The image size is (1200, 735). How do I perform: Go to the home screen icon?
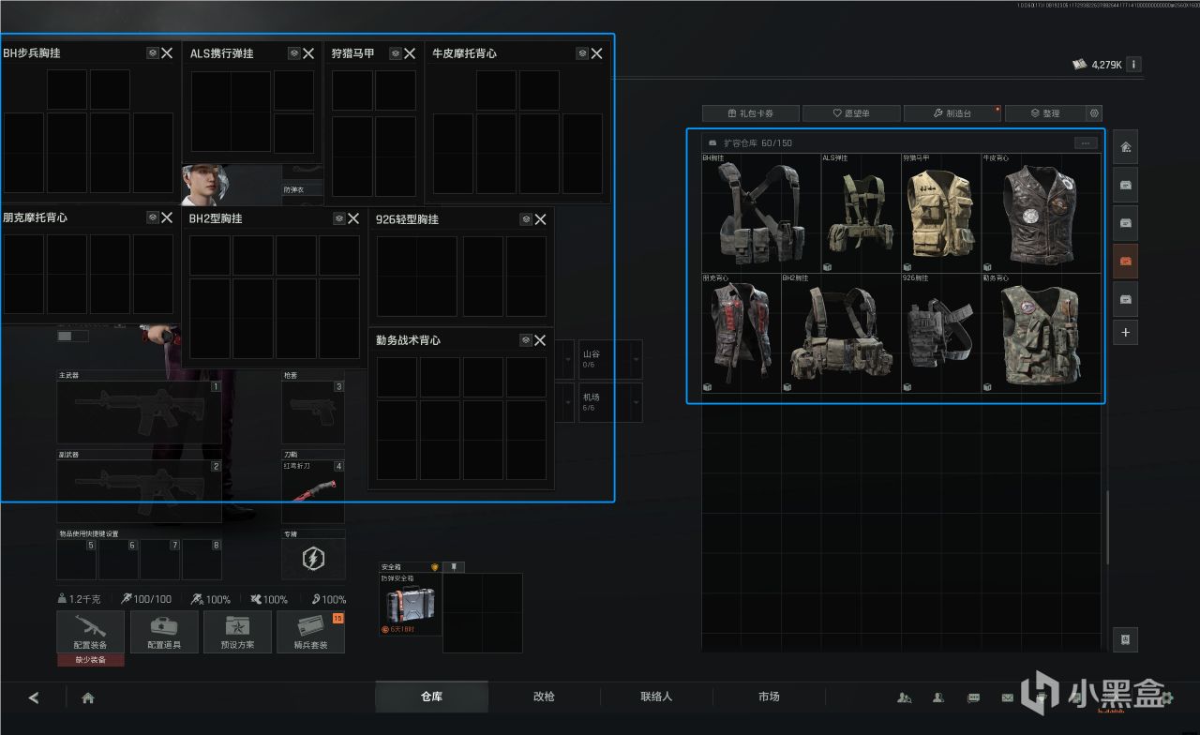click(x=88, y=697)
